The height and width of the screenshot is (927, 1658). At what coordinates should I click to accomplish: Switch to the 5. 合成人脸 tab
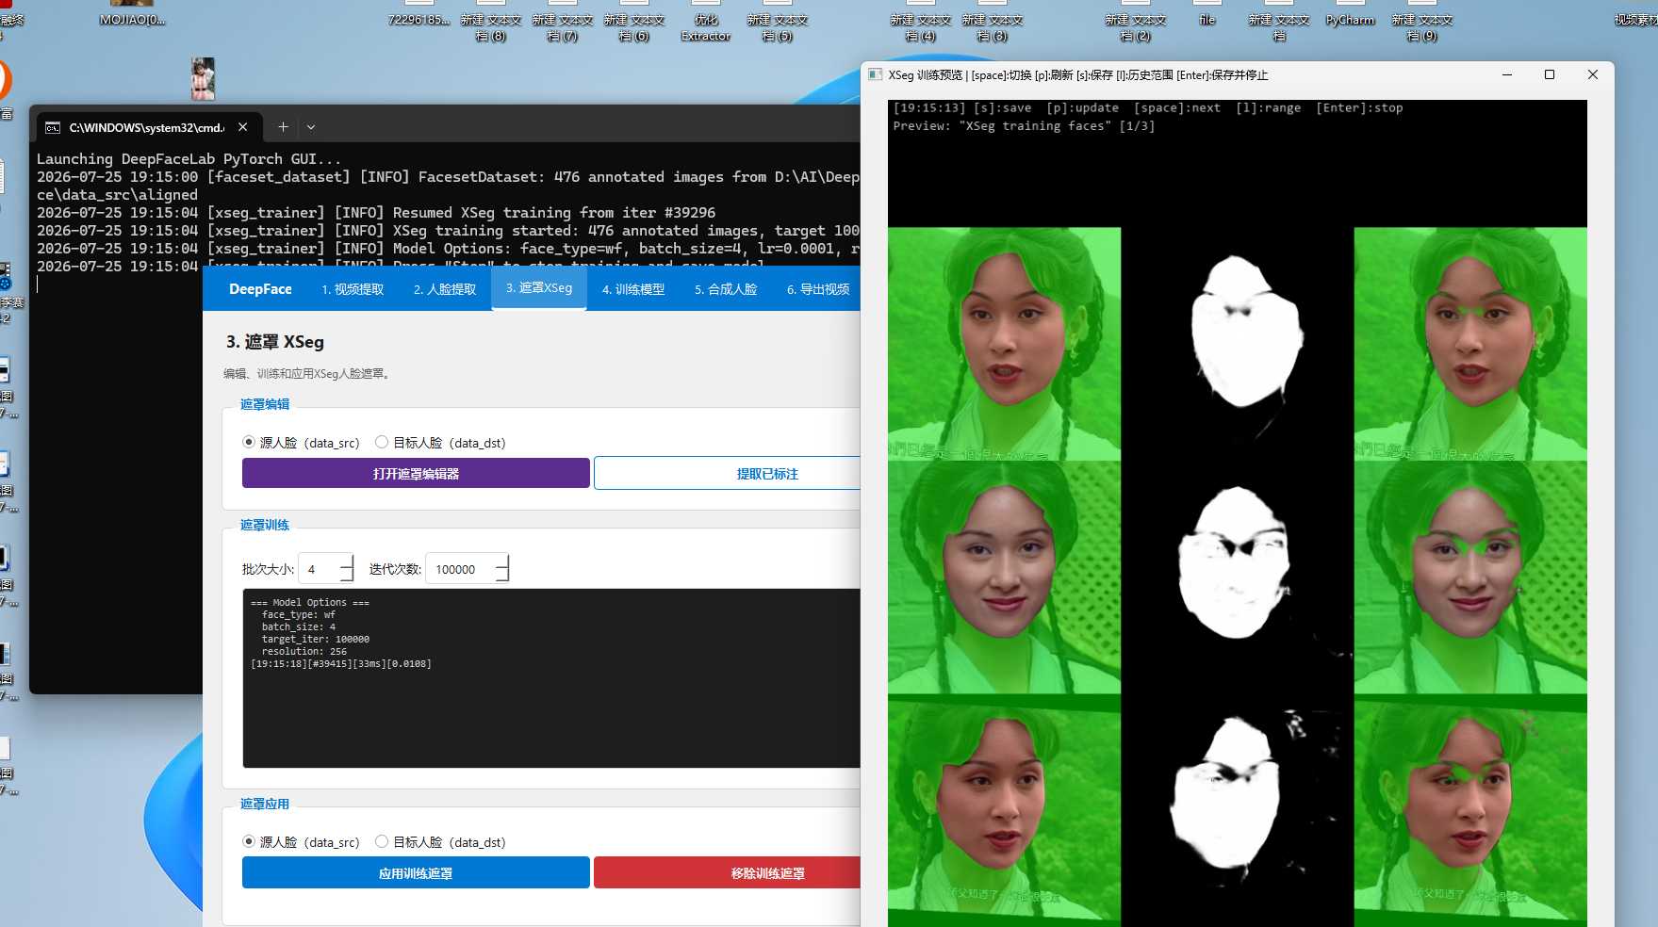pyautogui.click(x=726, y=289)
